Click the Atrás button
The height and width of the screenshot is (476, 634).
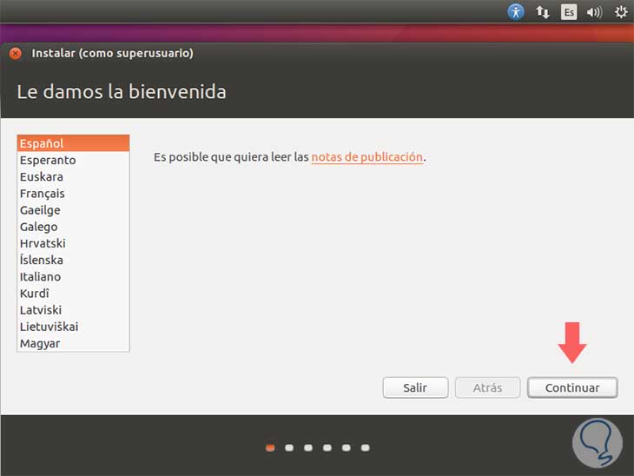click(x=487, y=387)
